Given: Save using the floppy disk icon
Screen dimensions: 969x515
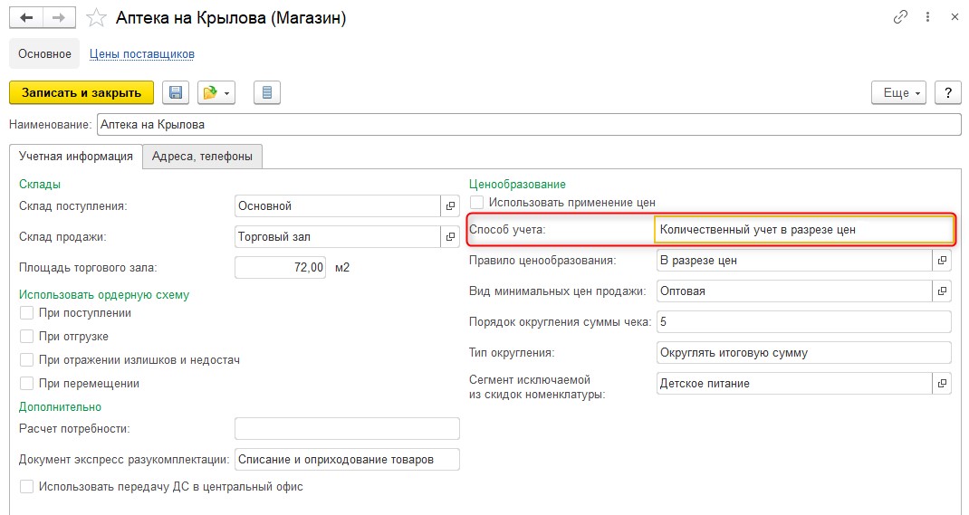Looking at the screenshot, I should click(176, 92).
